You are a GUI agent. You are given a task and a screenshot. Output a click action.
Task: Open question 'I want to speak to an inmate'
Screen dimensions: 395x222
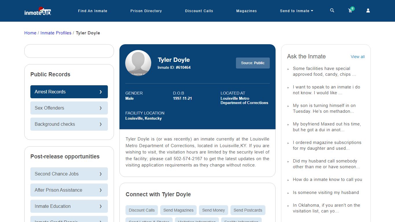[x=326, y=90]
